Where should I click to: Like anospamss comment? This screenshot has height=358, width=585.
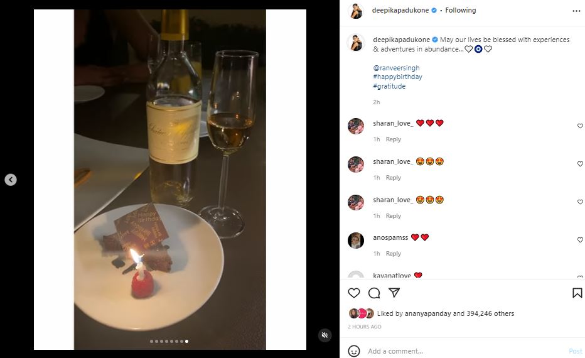coord(580,241)
